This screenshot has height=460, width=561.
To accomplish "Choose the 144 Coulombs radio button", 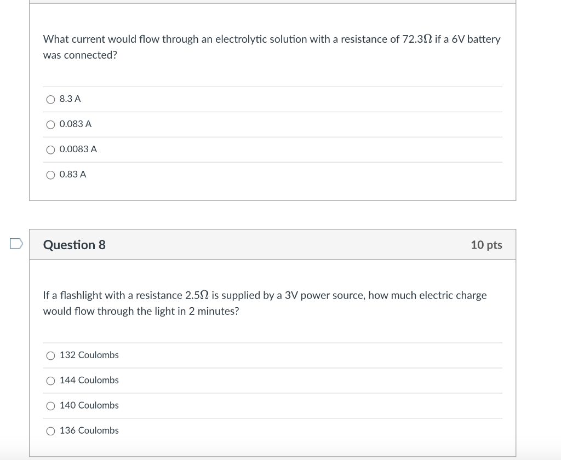I will click(50, 381).
